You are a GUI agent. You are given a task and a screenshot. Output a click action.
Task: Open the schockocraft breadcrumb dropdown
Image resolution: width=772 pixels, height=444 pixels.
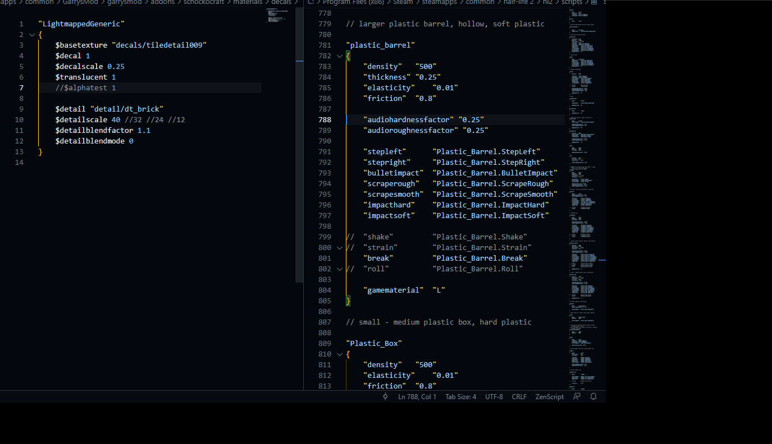coord(204,2)
